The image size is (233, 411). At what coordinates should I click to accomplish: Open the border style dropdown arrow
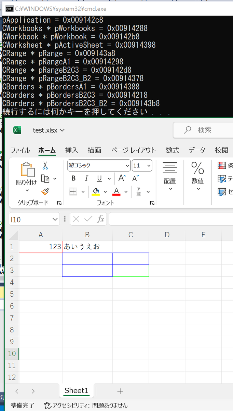(x=83, y=192)
